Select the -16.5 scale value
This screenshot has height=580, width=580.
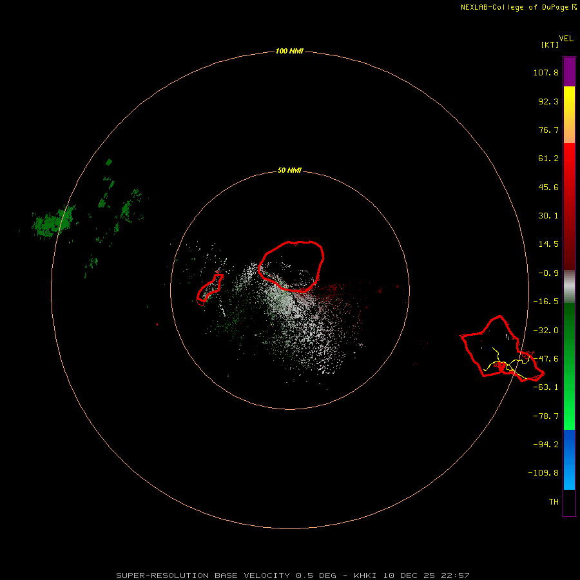(x=546, y=302)
